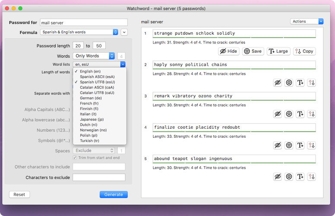Click the copy icon for password 4
Screen dimensions: 335x216
[x=312, y=146]
